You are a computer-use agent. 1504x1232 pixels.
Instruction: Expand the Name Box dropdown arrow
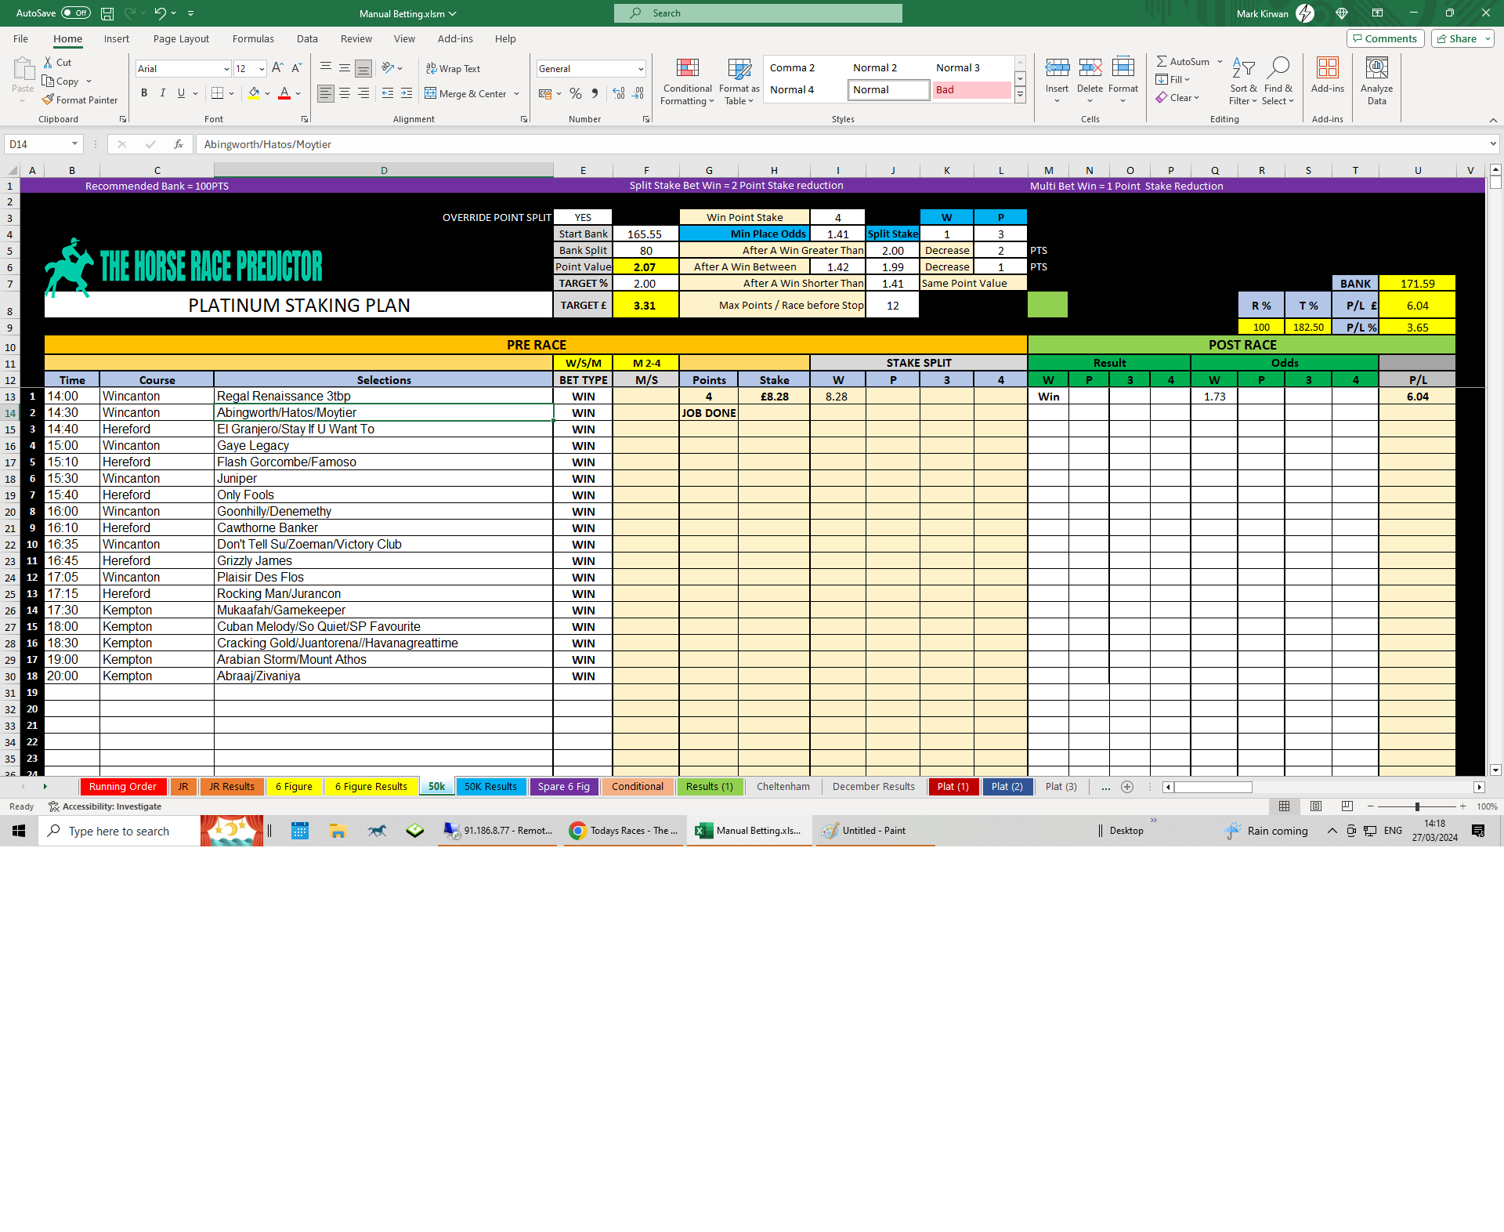click(x=74, y=144)
